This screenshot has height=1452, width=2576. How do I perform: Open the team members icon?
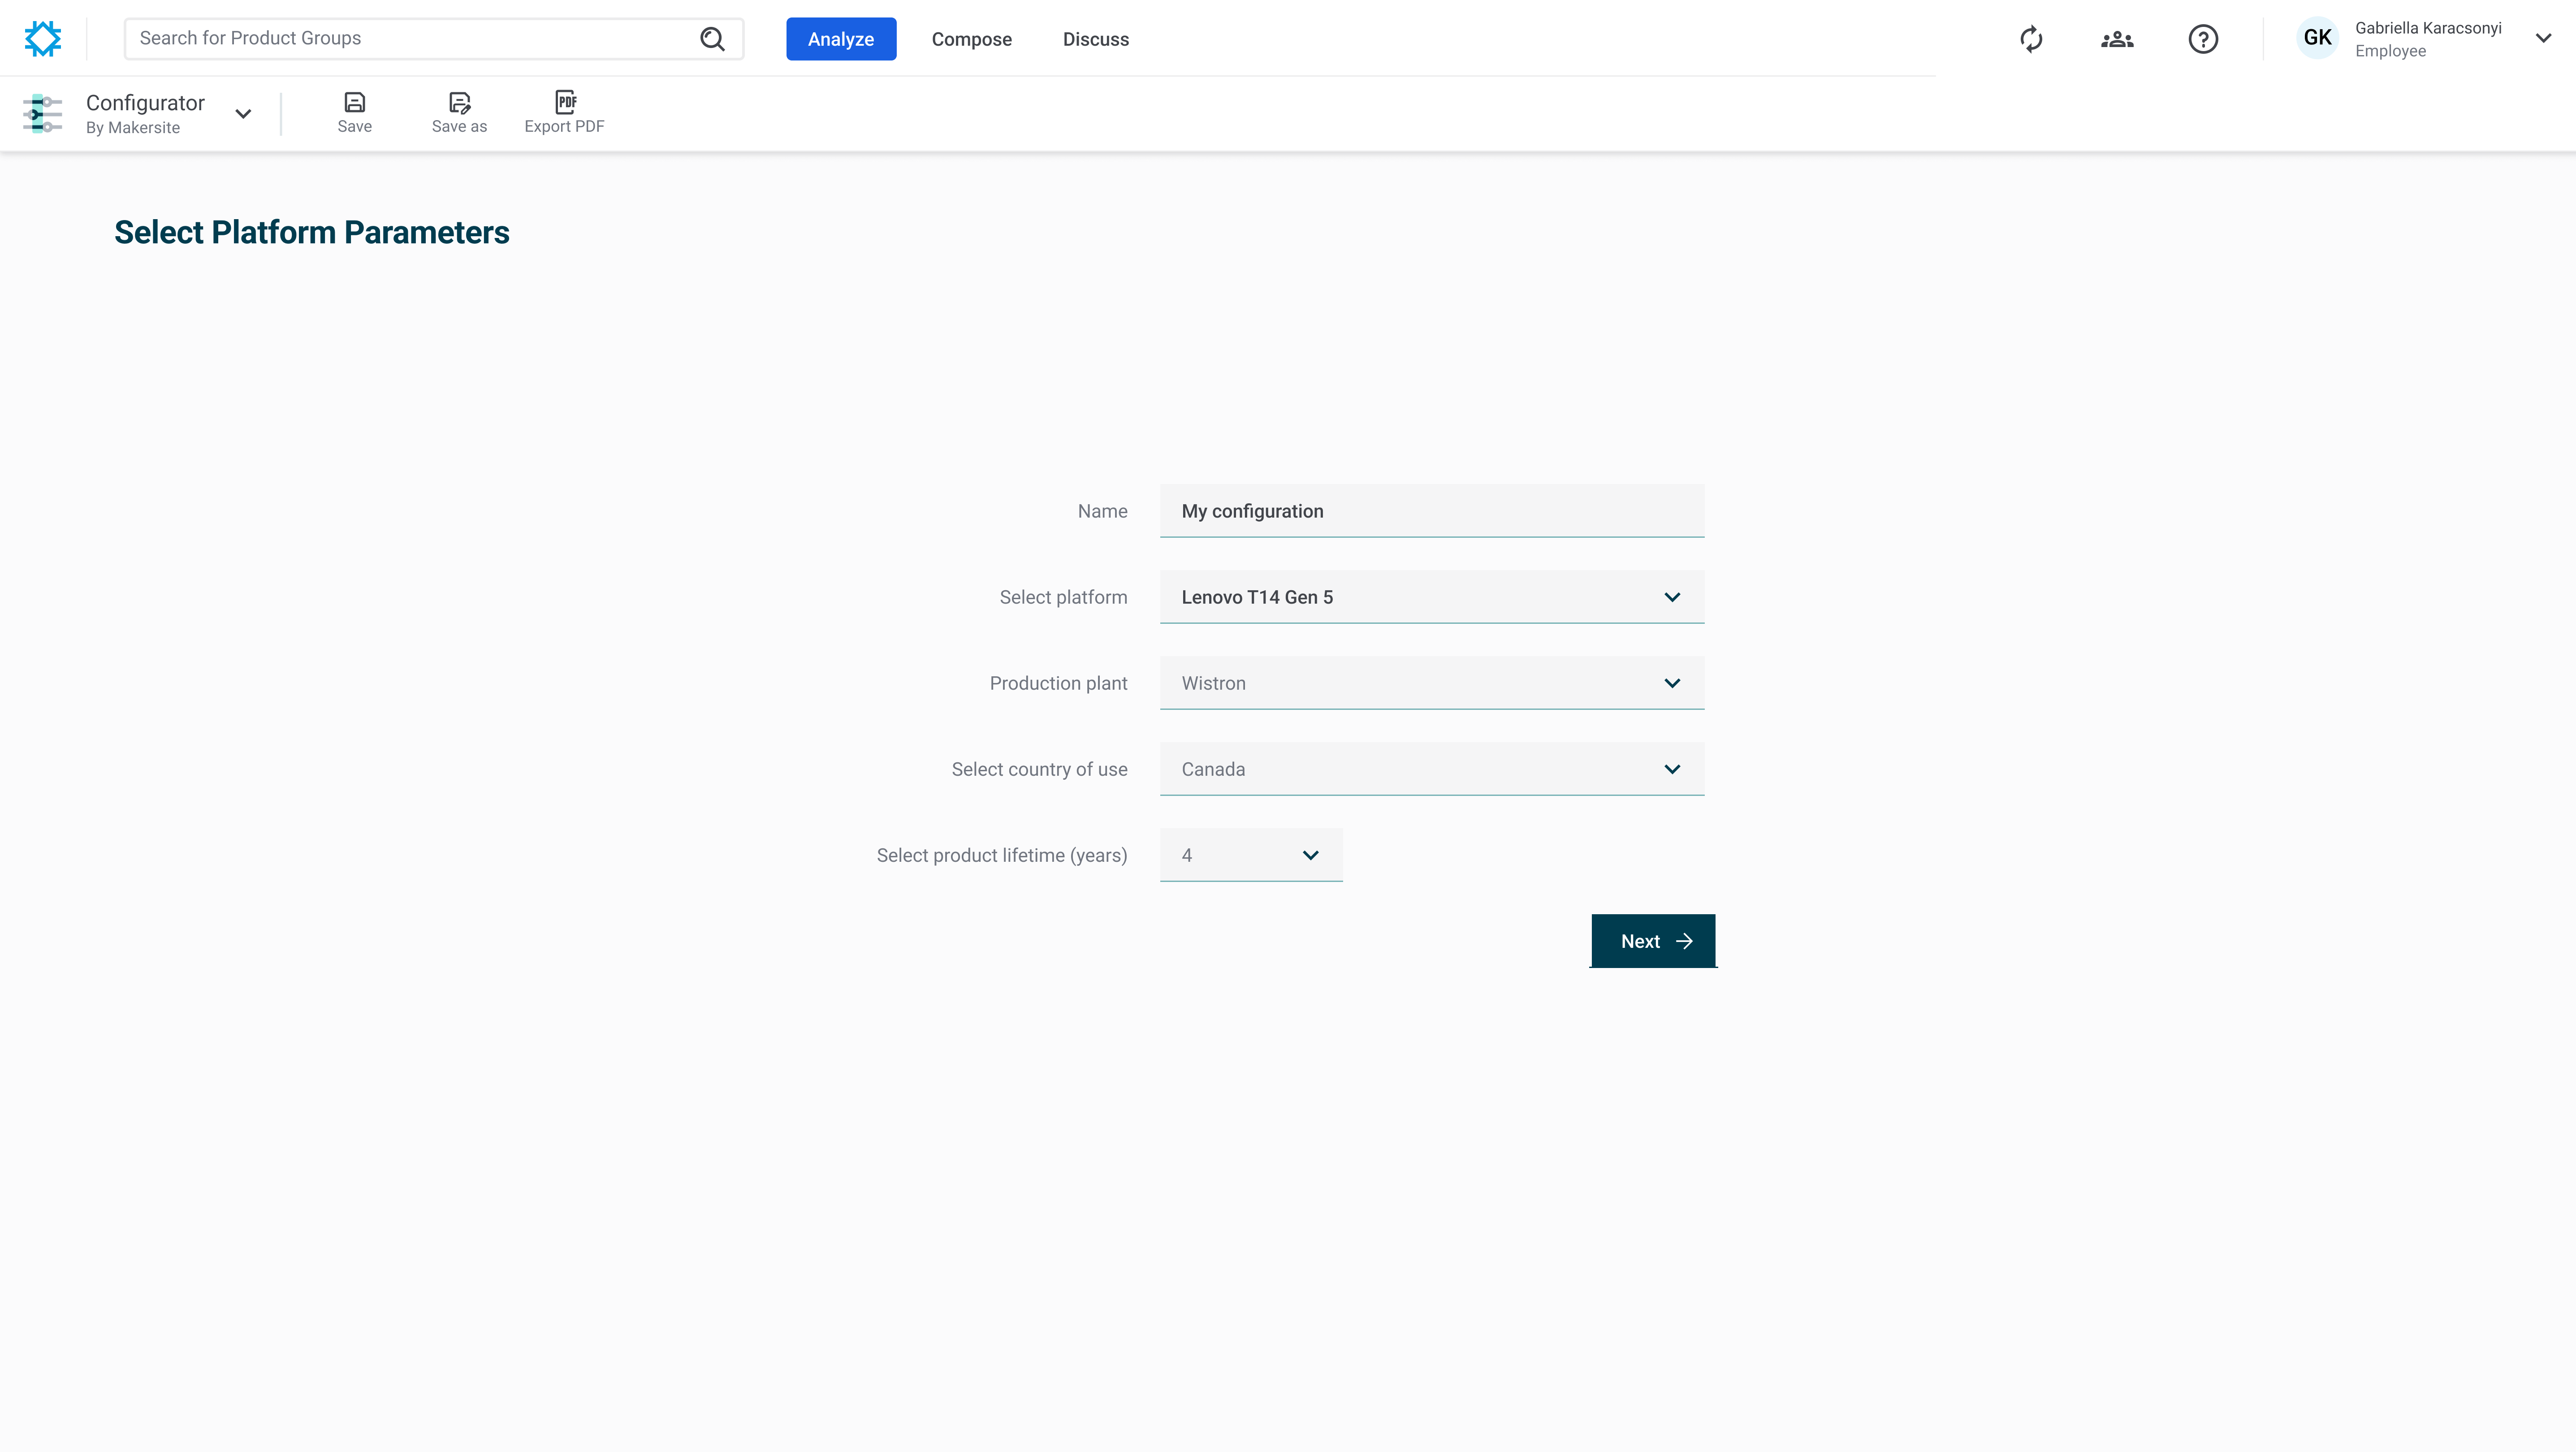pos(2117,39)
